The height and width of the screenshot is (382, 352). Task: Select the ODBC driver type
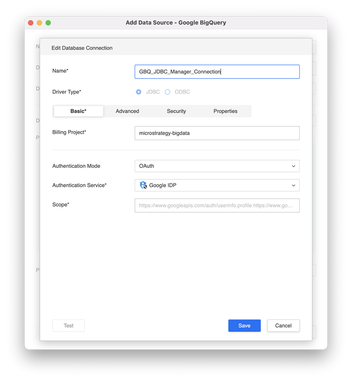(167, 92)
